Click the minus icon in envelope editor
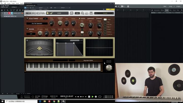Image resolution: width=183 pixels, height=103 pixels. point(80,40)
